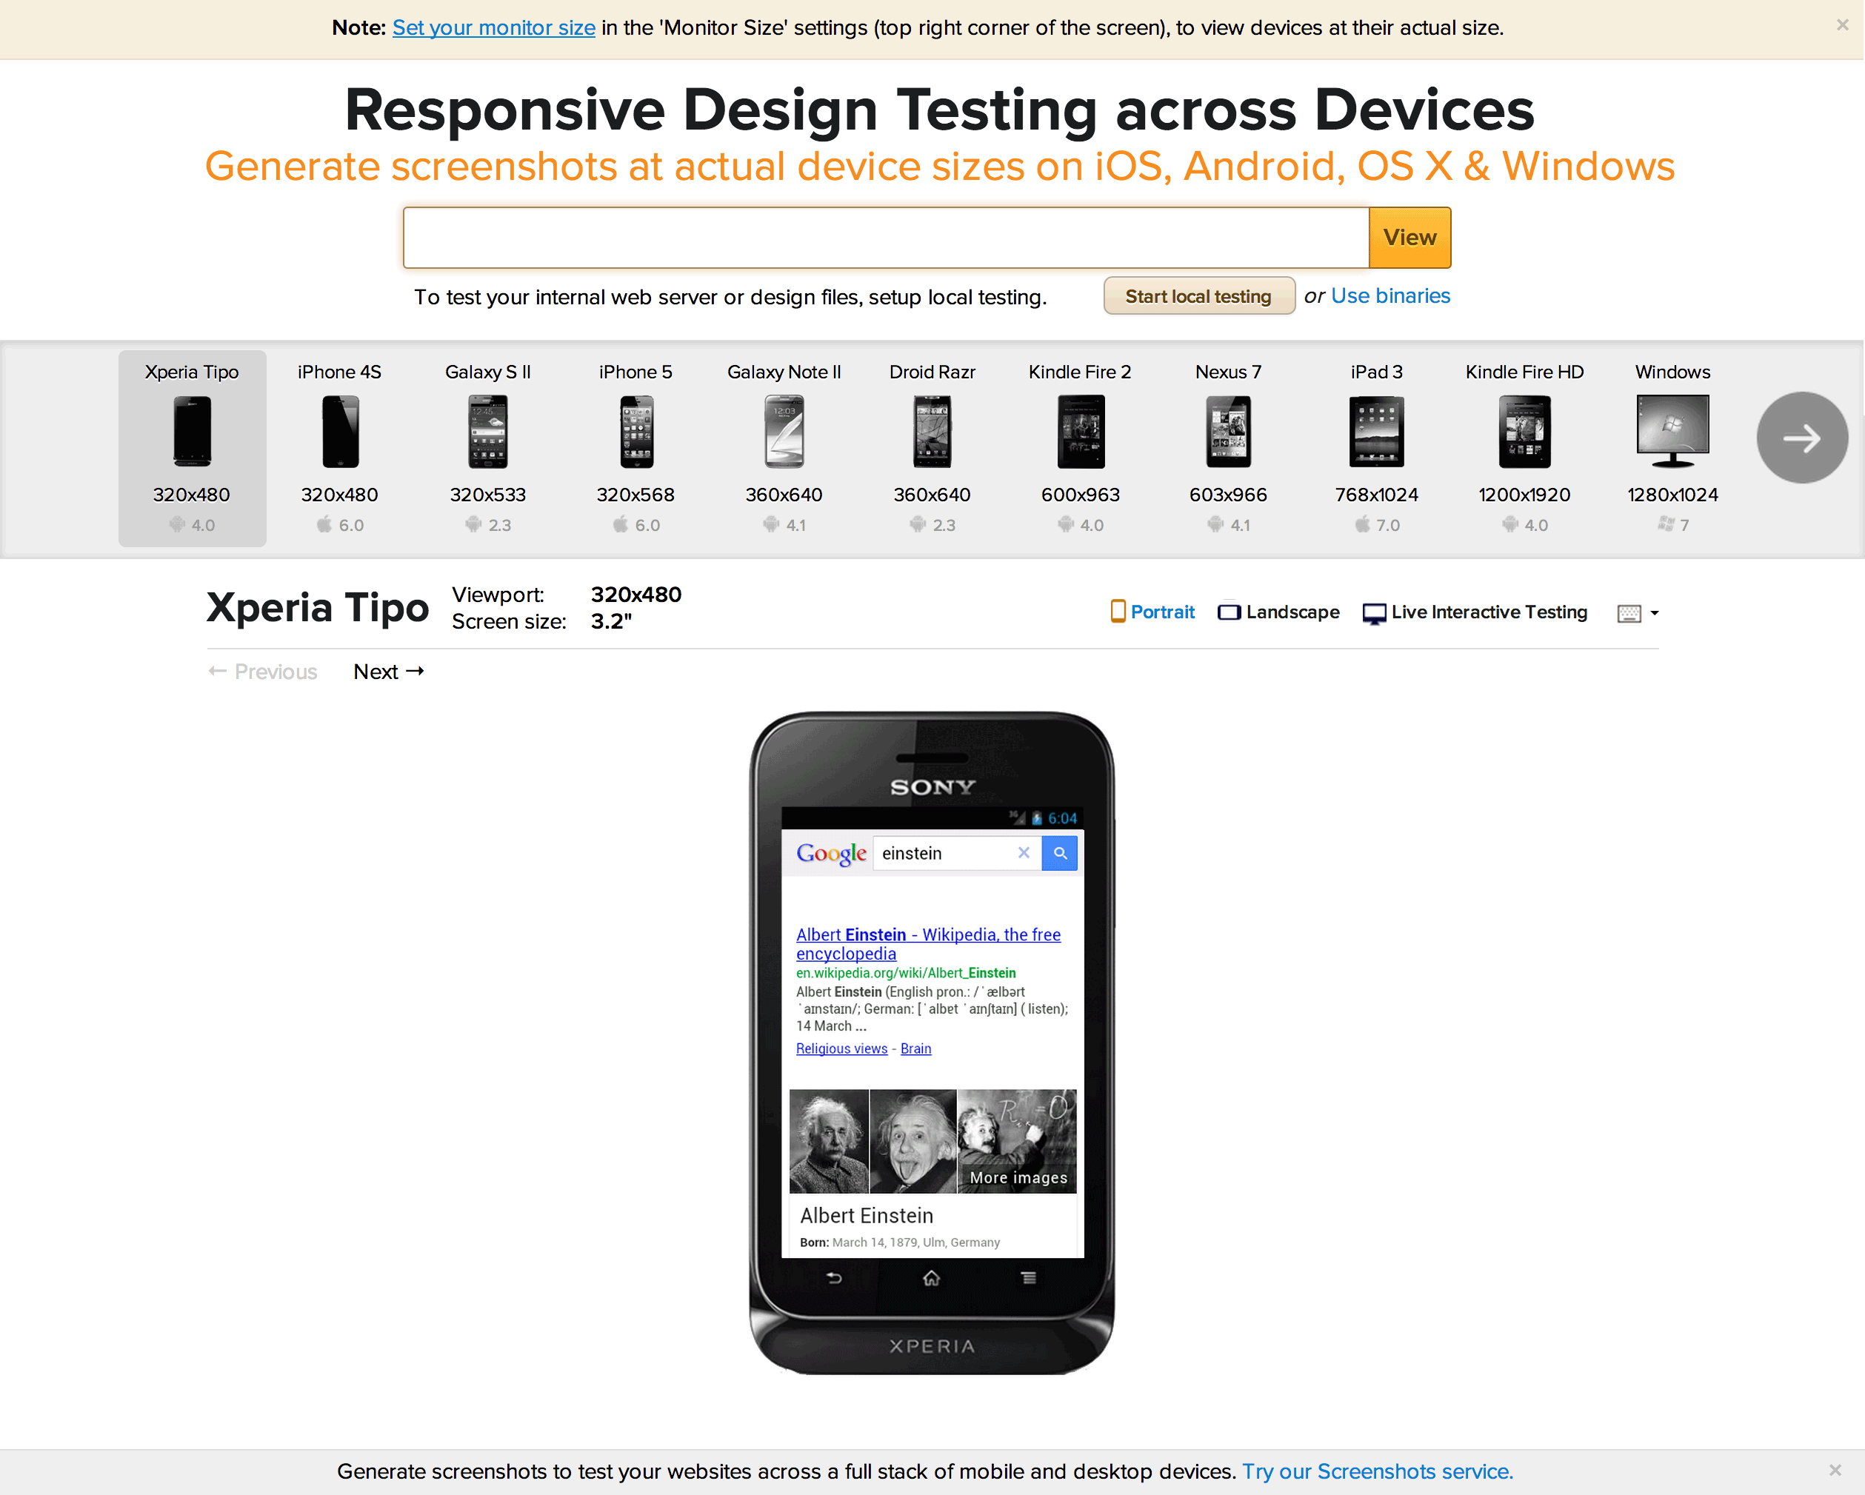
Task: Dismiss the monitor size note banner
Action: pos(1843,26)
